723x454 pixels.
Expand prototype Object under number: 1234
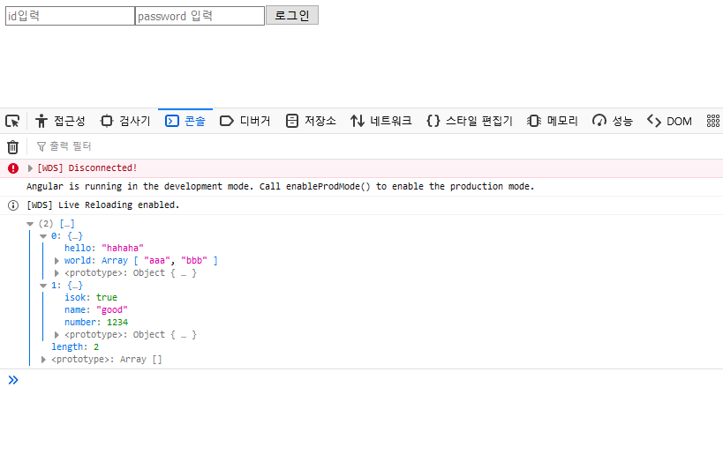pyautogui.click(x=56, y=335)
